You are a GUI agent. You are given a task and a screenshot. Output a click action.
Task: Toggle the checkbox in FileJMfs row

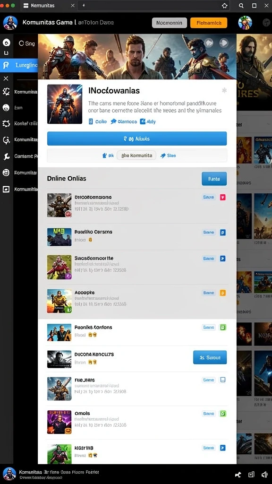[x=223, y=380]
